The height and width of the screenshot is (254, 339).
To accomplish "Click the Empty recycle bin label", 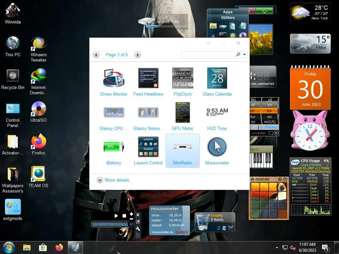I will click(x=217, y=215).
